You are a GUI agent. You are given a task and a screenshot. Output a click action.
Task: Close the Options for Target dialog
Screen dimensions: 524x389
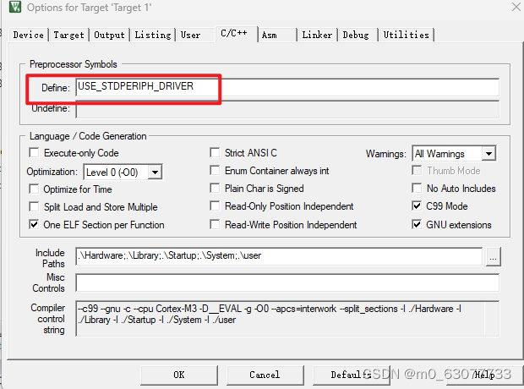(x=516, y=7)
